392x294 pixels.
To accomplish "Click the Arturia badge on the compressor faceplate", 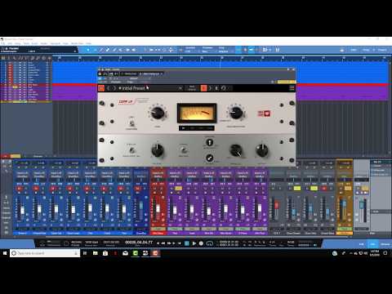I will (264, 114).
